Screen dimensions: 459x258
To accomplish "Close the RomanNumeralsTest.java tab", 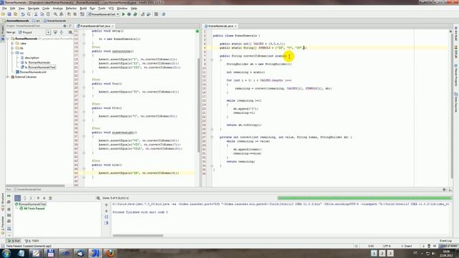I will click(113, 26).
